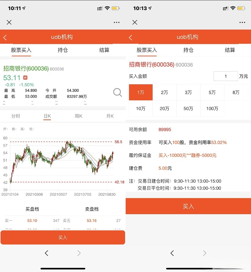Select the 周K chart period
Image resolution: width=251 pixels, height=272 pixels.
click(x=78, y=116)
